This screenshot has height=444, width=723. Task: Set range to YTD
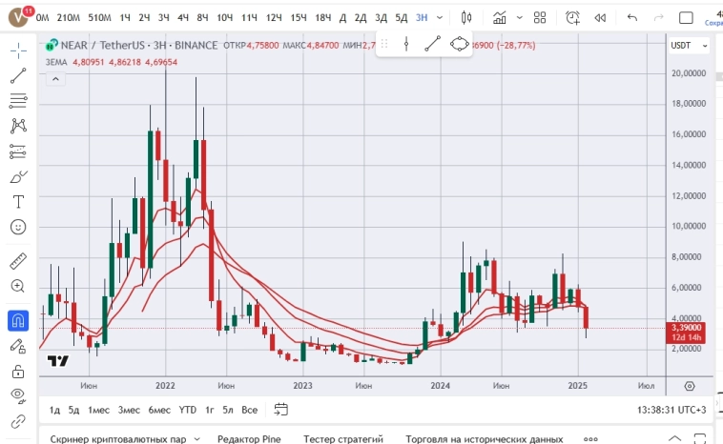(188, 410)
